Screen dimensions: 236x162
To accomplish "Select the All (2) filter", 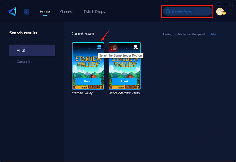I will 32,50.
